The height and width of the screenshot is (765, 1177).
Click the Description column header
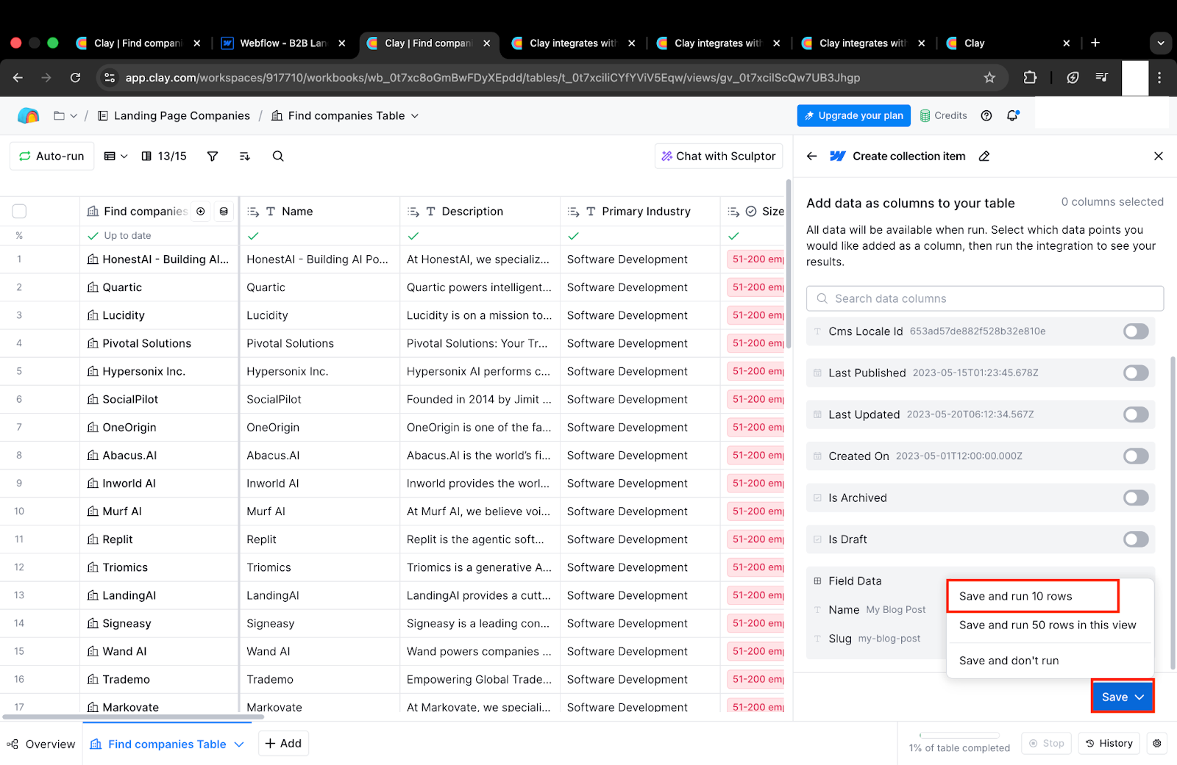point(480,211)
